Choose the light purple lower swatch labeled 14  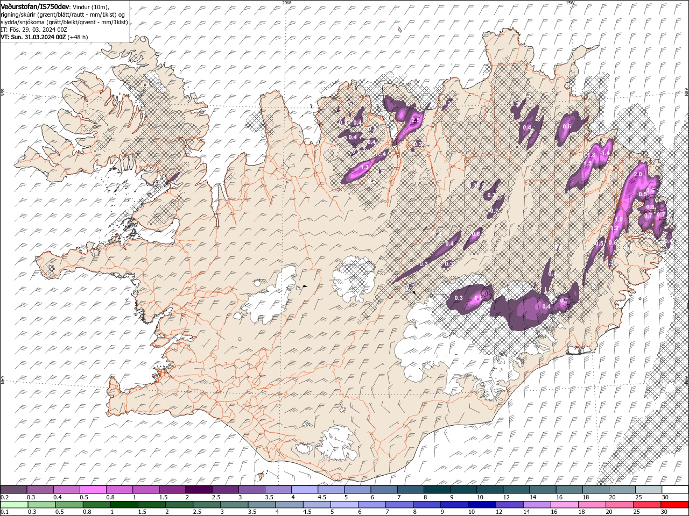coord(536,505)
